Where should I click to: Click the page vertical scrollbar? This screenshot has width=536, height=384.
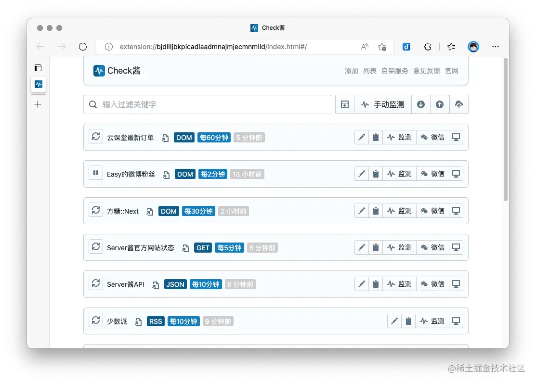pos(506,129)
